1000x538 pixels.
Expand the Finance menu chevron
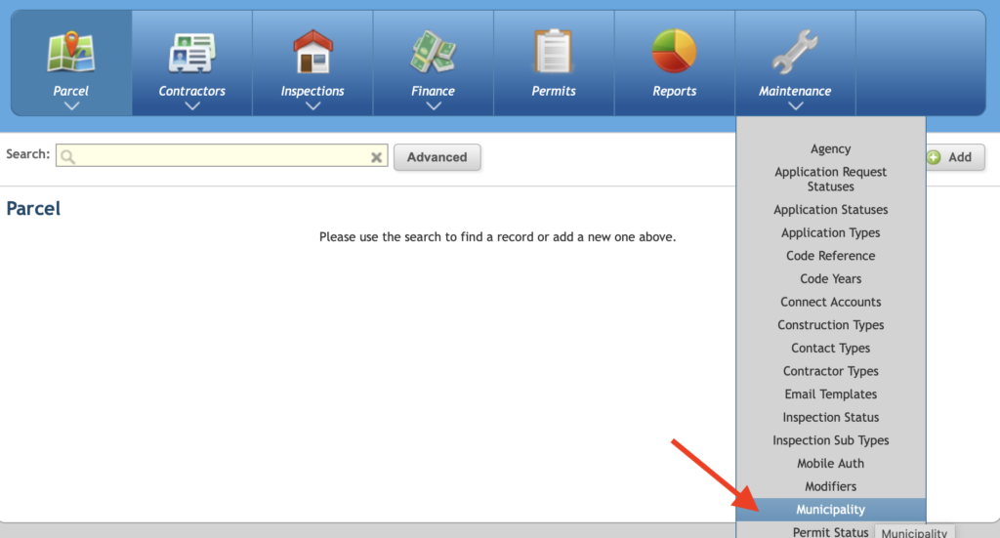click(434, 106)
